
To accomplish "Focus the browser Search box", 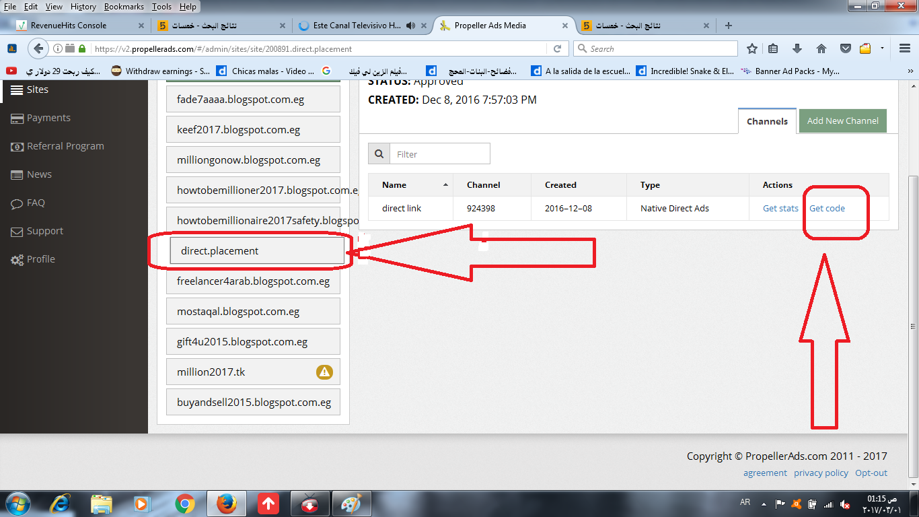I will (655, 48).
